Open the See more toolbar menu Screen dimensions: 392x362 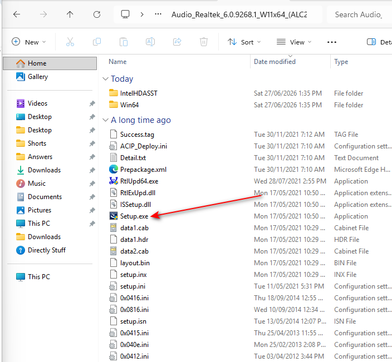(332, 42)
